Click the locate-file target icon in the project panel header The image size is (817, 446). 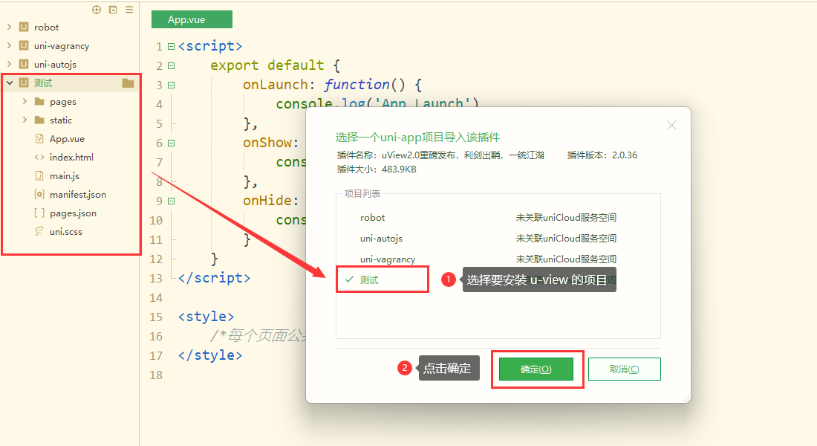97,10
